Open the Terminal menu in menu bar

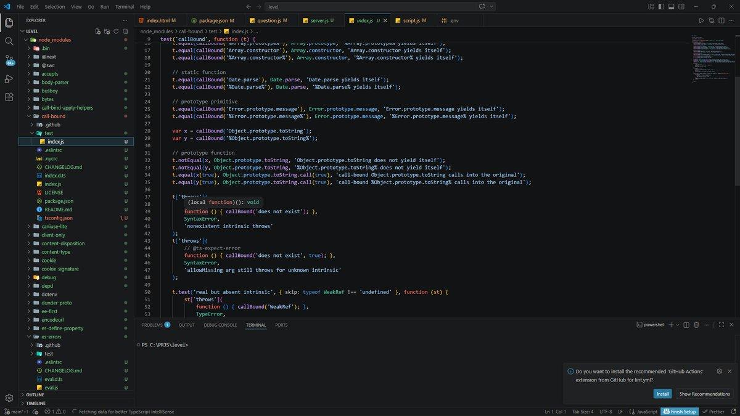(124, 6)
